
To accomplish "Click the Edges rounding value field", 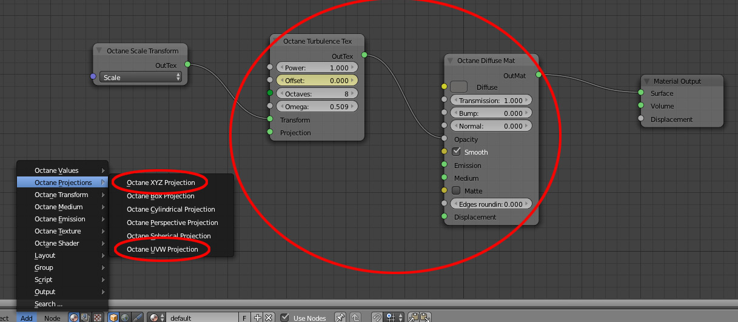I will click(491, 204).
